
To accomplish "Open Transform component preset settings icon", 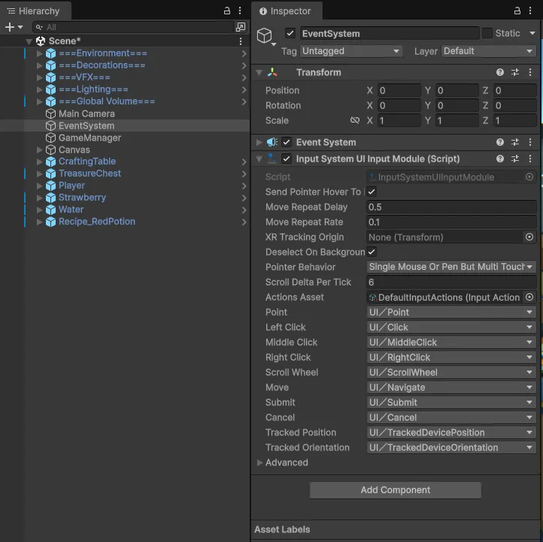I will click(515, 73).
